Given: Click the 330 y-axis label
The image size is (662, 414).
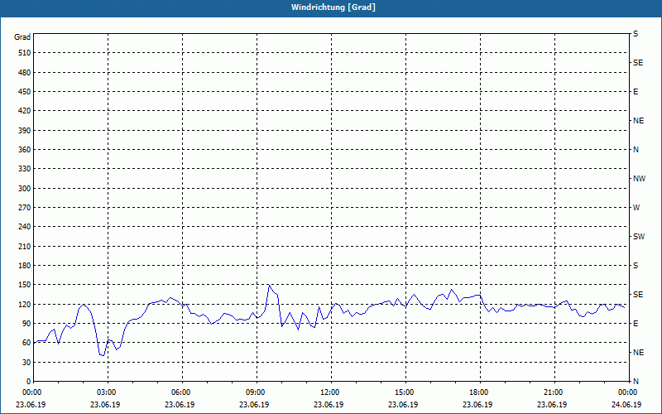Looking at the screenshot, I should click(x=25, y=169).
